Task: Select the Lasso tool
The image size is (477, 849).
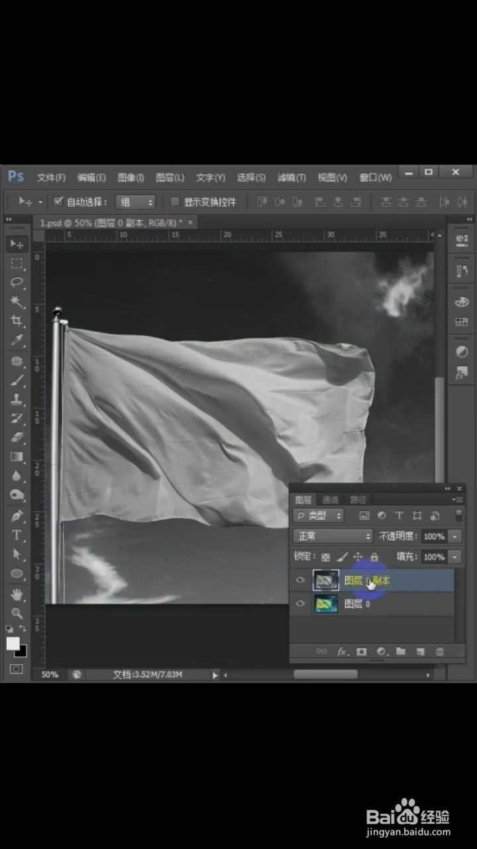Action: pos(17,283)
